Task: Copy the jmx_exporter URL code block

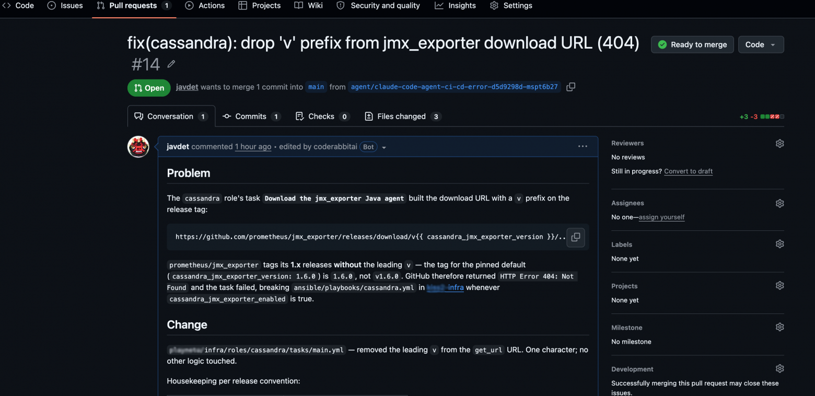Action: click(x=575, y=237)
